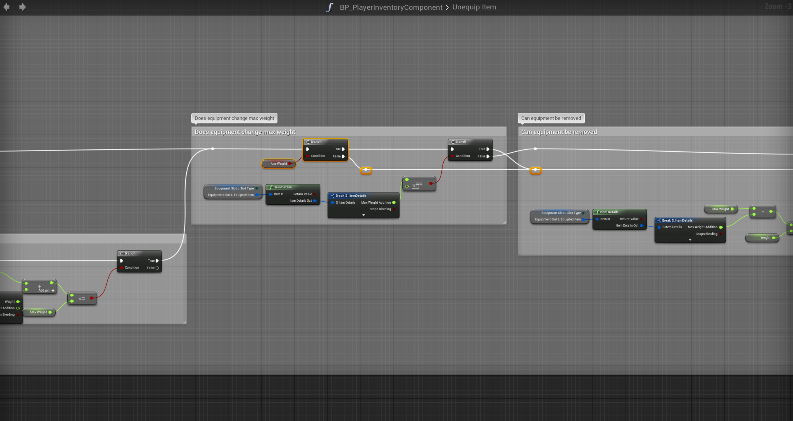Click the Unequip Item breadcrumb label
Screen dimensions: 793x421
pos(474,7)
